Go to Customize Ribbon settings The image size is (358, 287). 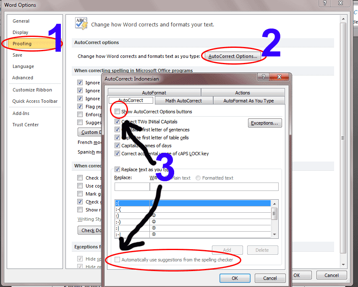32,90
